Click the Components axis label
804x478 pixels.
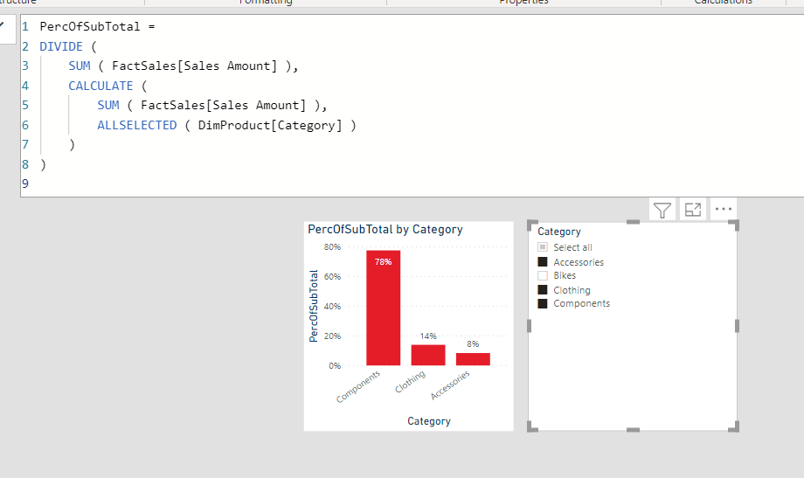tap(358, 386)
